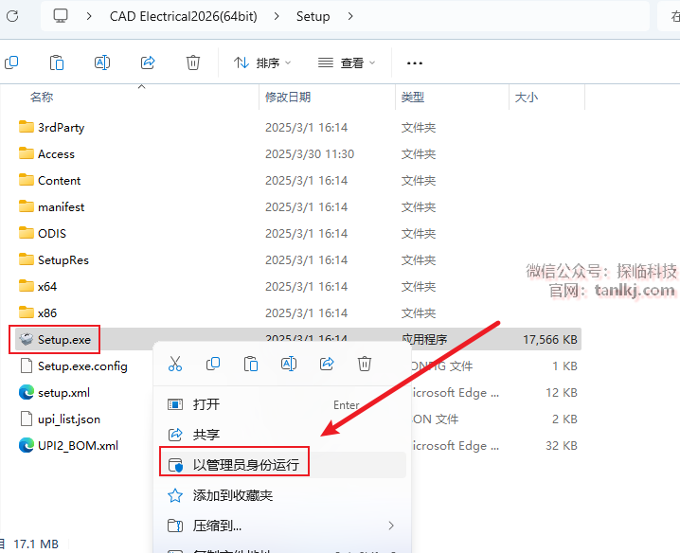Expand chevron after Setup breadcrumb
The width and height of the screenshot is (680, 553).
pyautogui.click(x=350, y=16)
